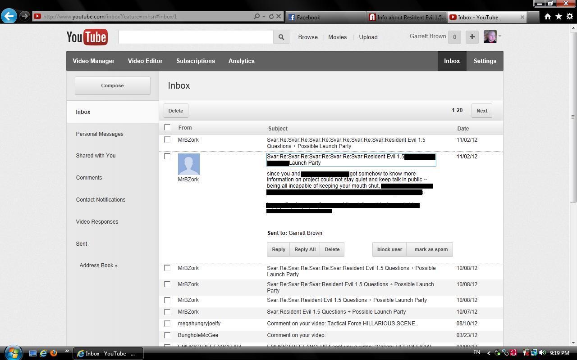Open the notification count 0 box
Screen dimensions: 577x360
(x=454, y=37)
